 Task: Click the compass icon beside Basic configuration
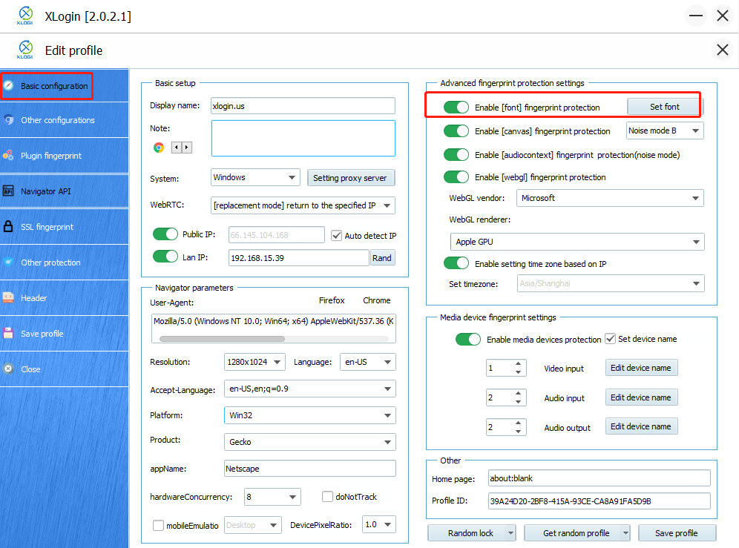(x=8, y=85)
